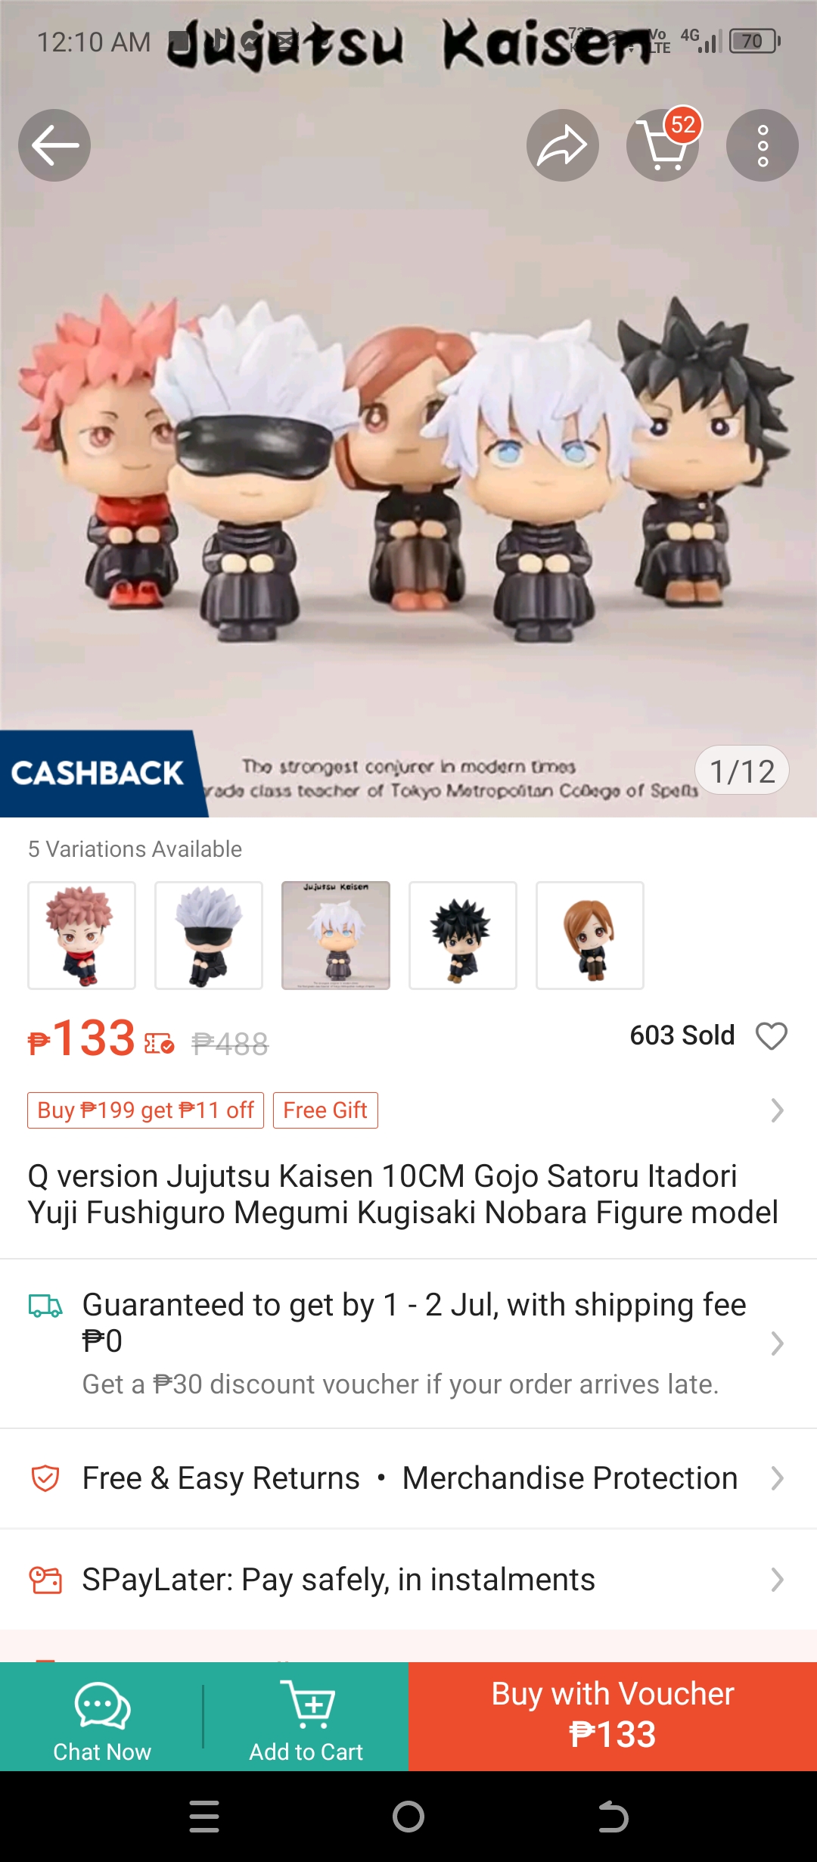Select the pink-haired Itadori variation thumbnail
The width and height of the screenshot is (817, 1862).
(82, 936)
